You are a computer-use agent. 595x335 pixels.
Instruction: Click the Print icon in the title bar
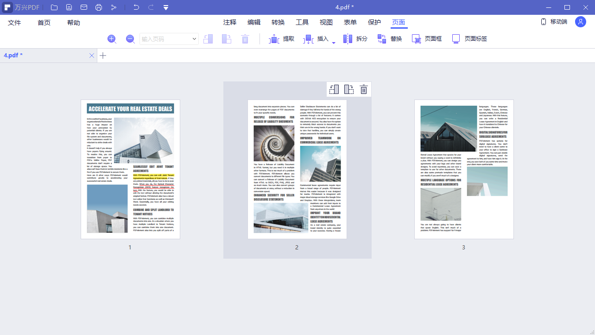point(99,7)
